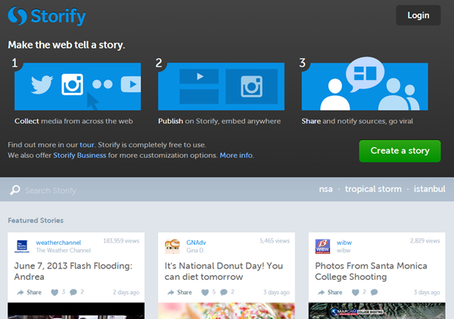454x319 pixels.
Task: Click the Flickr dots icon in step 1
Action: [102, 84]
